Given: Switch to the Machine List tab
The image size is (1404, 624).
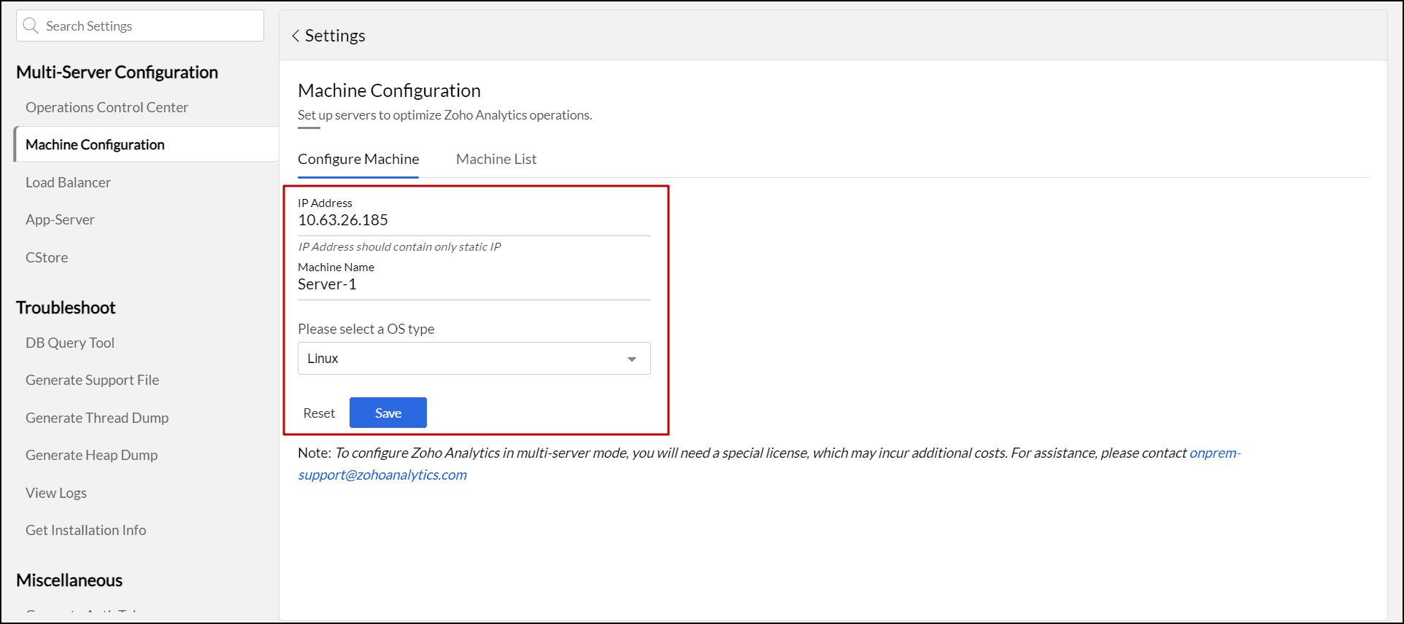Looking at the screenshot, I should click(x=496, y=159).
